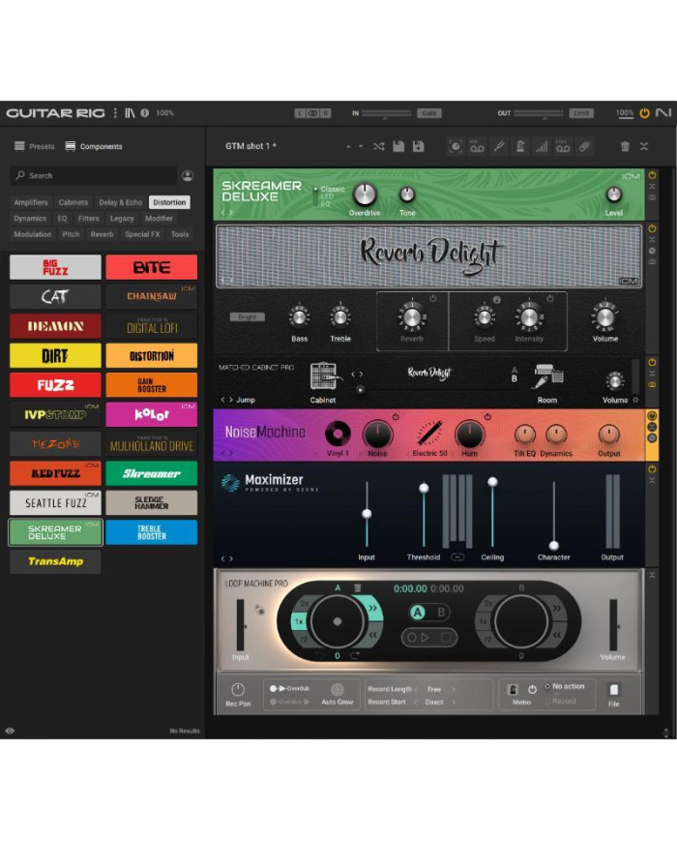Bypass the Maximizer module power button
677x841 pixels.
[x=652, y=469]
